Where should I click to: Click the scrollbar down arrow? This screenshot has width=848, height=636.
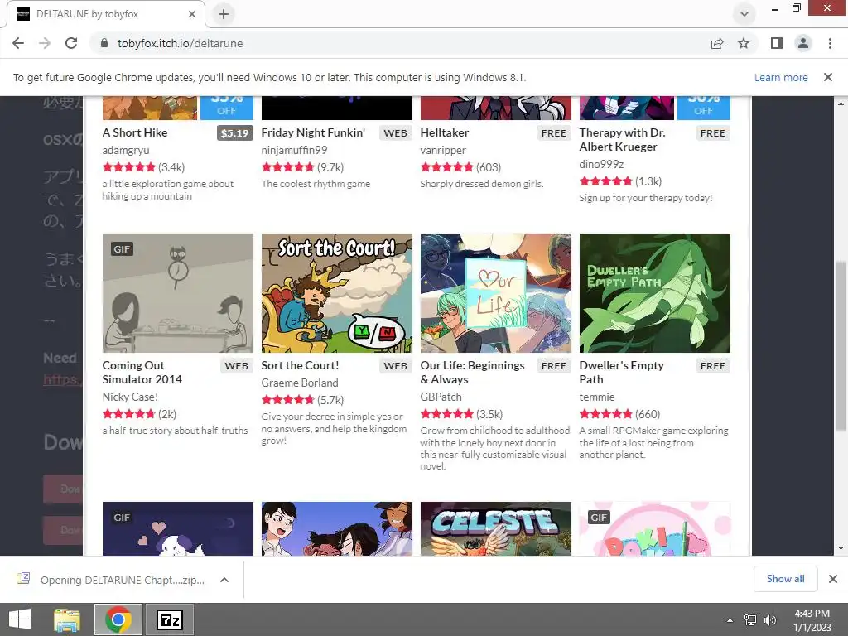[x=841, y=548]
